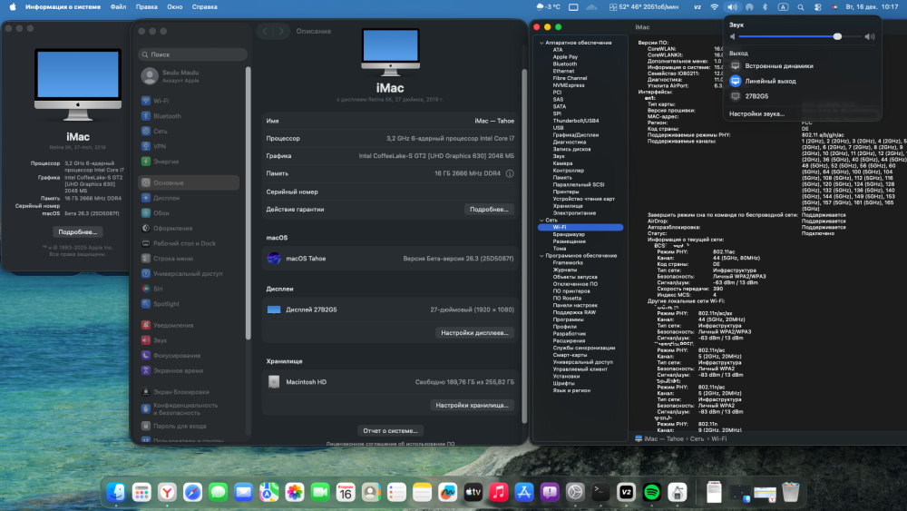Screen dimensions: 907x511
Task: Open Maps app in Dock
Action: coord(269,493)
